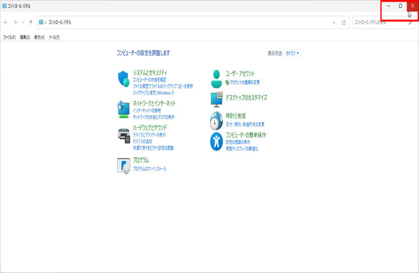Image resolution: width=419 pixels, height=273 pixels.
Task: Open the Ease of Access icon
Action: [x=216, y=141]
